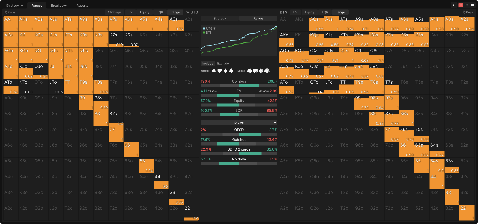This screenshot has height=224, width=478.
Task: Open the Breakdown tab
Action: [59, 6]
